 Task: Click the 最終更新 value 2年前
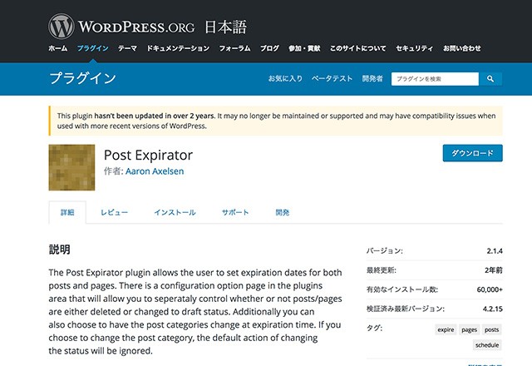coord(493,270)
